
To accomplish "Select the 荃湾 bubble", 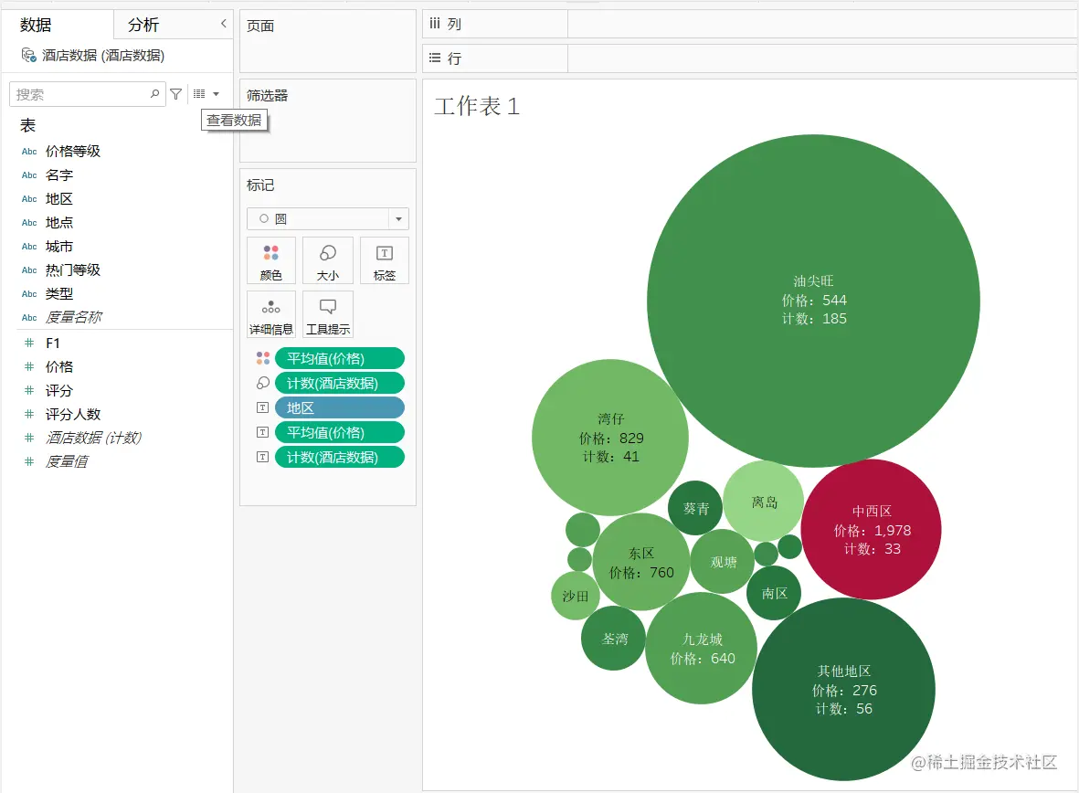I will pos(614,638).
